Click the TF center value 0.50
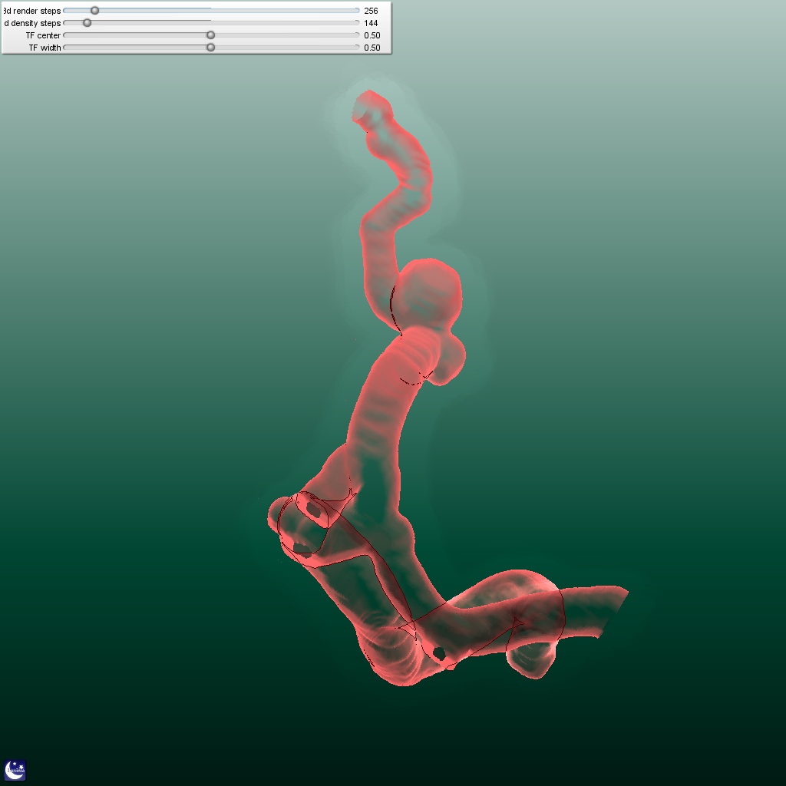 click(x=372, y=35)
